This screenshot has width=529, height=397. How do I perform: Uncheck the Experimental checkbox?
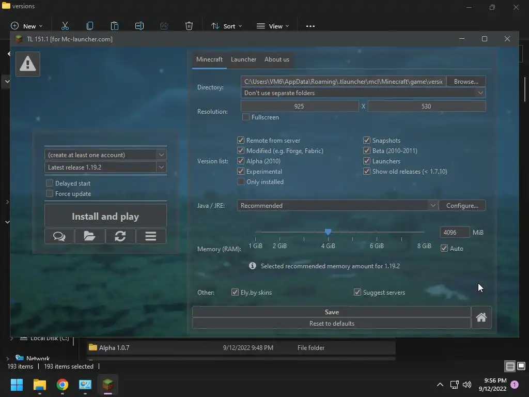(x=241, y=171)
